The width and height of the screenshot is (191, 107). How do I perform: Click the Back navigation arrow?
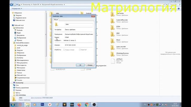click(11, 5)
